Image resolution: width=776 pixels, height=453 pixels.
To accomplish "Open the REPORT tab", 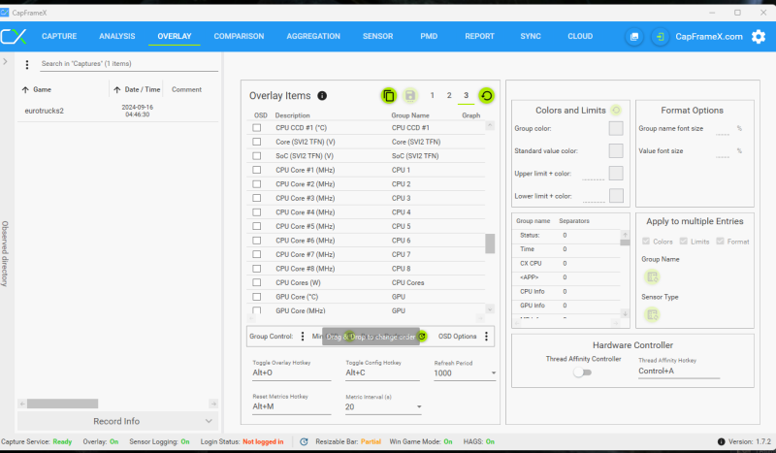I will pyautogui.click(x=479, y=36).
